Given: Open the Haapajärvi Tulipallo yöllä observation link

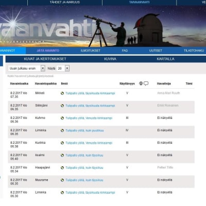Looking at the screenshot, I should coord(84,168).
